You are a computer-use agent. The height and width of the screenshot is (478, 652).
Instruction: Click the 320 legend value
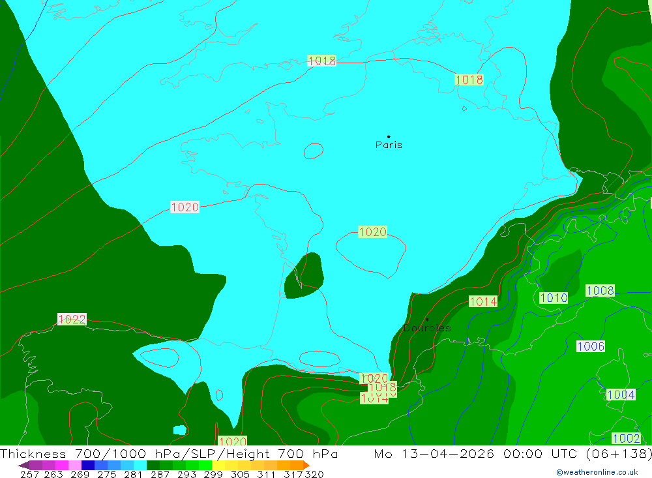[314, 474]
